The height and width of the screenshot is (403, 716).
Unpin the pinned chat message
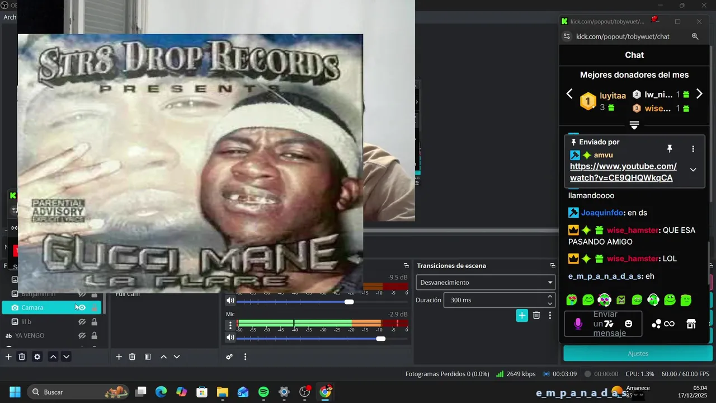[670, 149]
